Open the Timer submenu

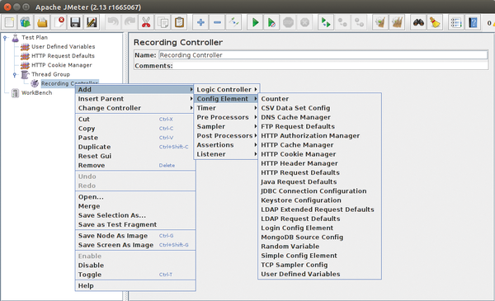point(226,108)
